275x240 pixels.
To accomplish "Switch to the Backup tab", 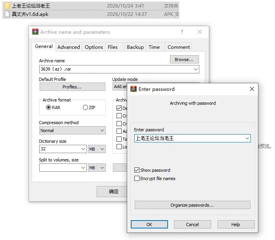I will (x=135, y=47).
